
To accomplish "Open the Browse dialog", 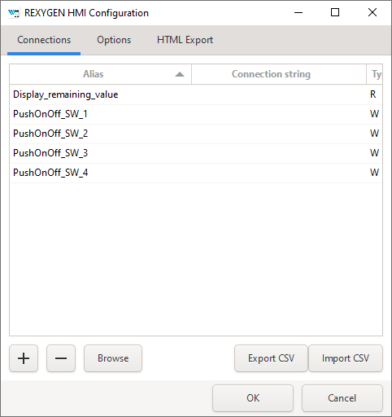I will [113, 358].
